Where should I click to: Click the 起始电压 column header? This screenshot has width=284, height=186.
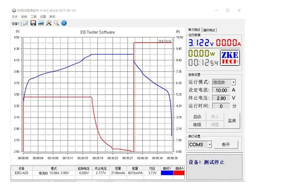click(x=84, y=168)
